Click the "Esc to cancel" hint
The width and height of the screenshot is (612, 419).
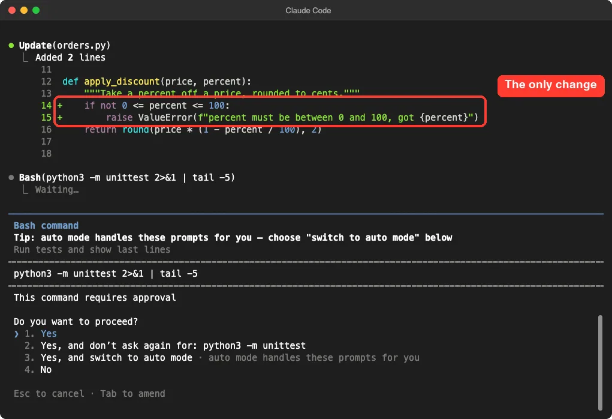(49, 394)
